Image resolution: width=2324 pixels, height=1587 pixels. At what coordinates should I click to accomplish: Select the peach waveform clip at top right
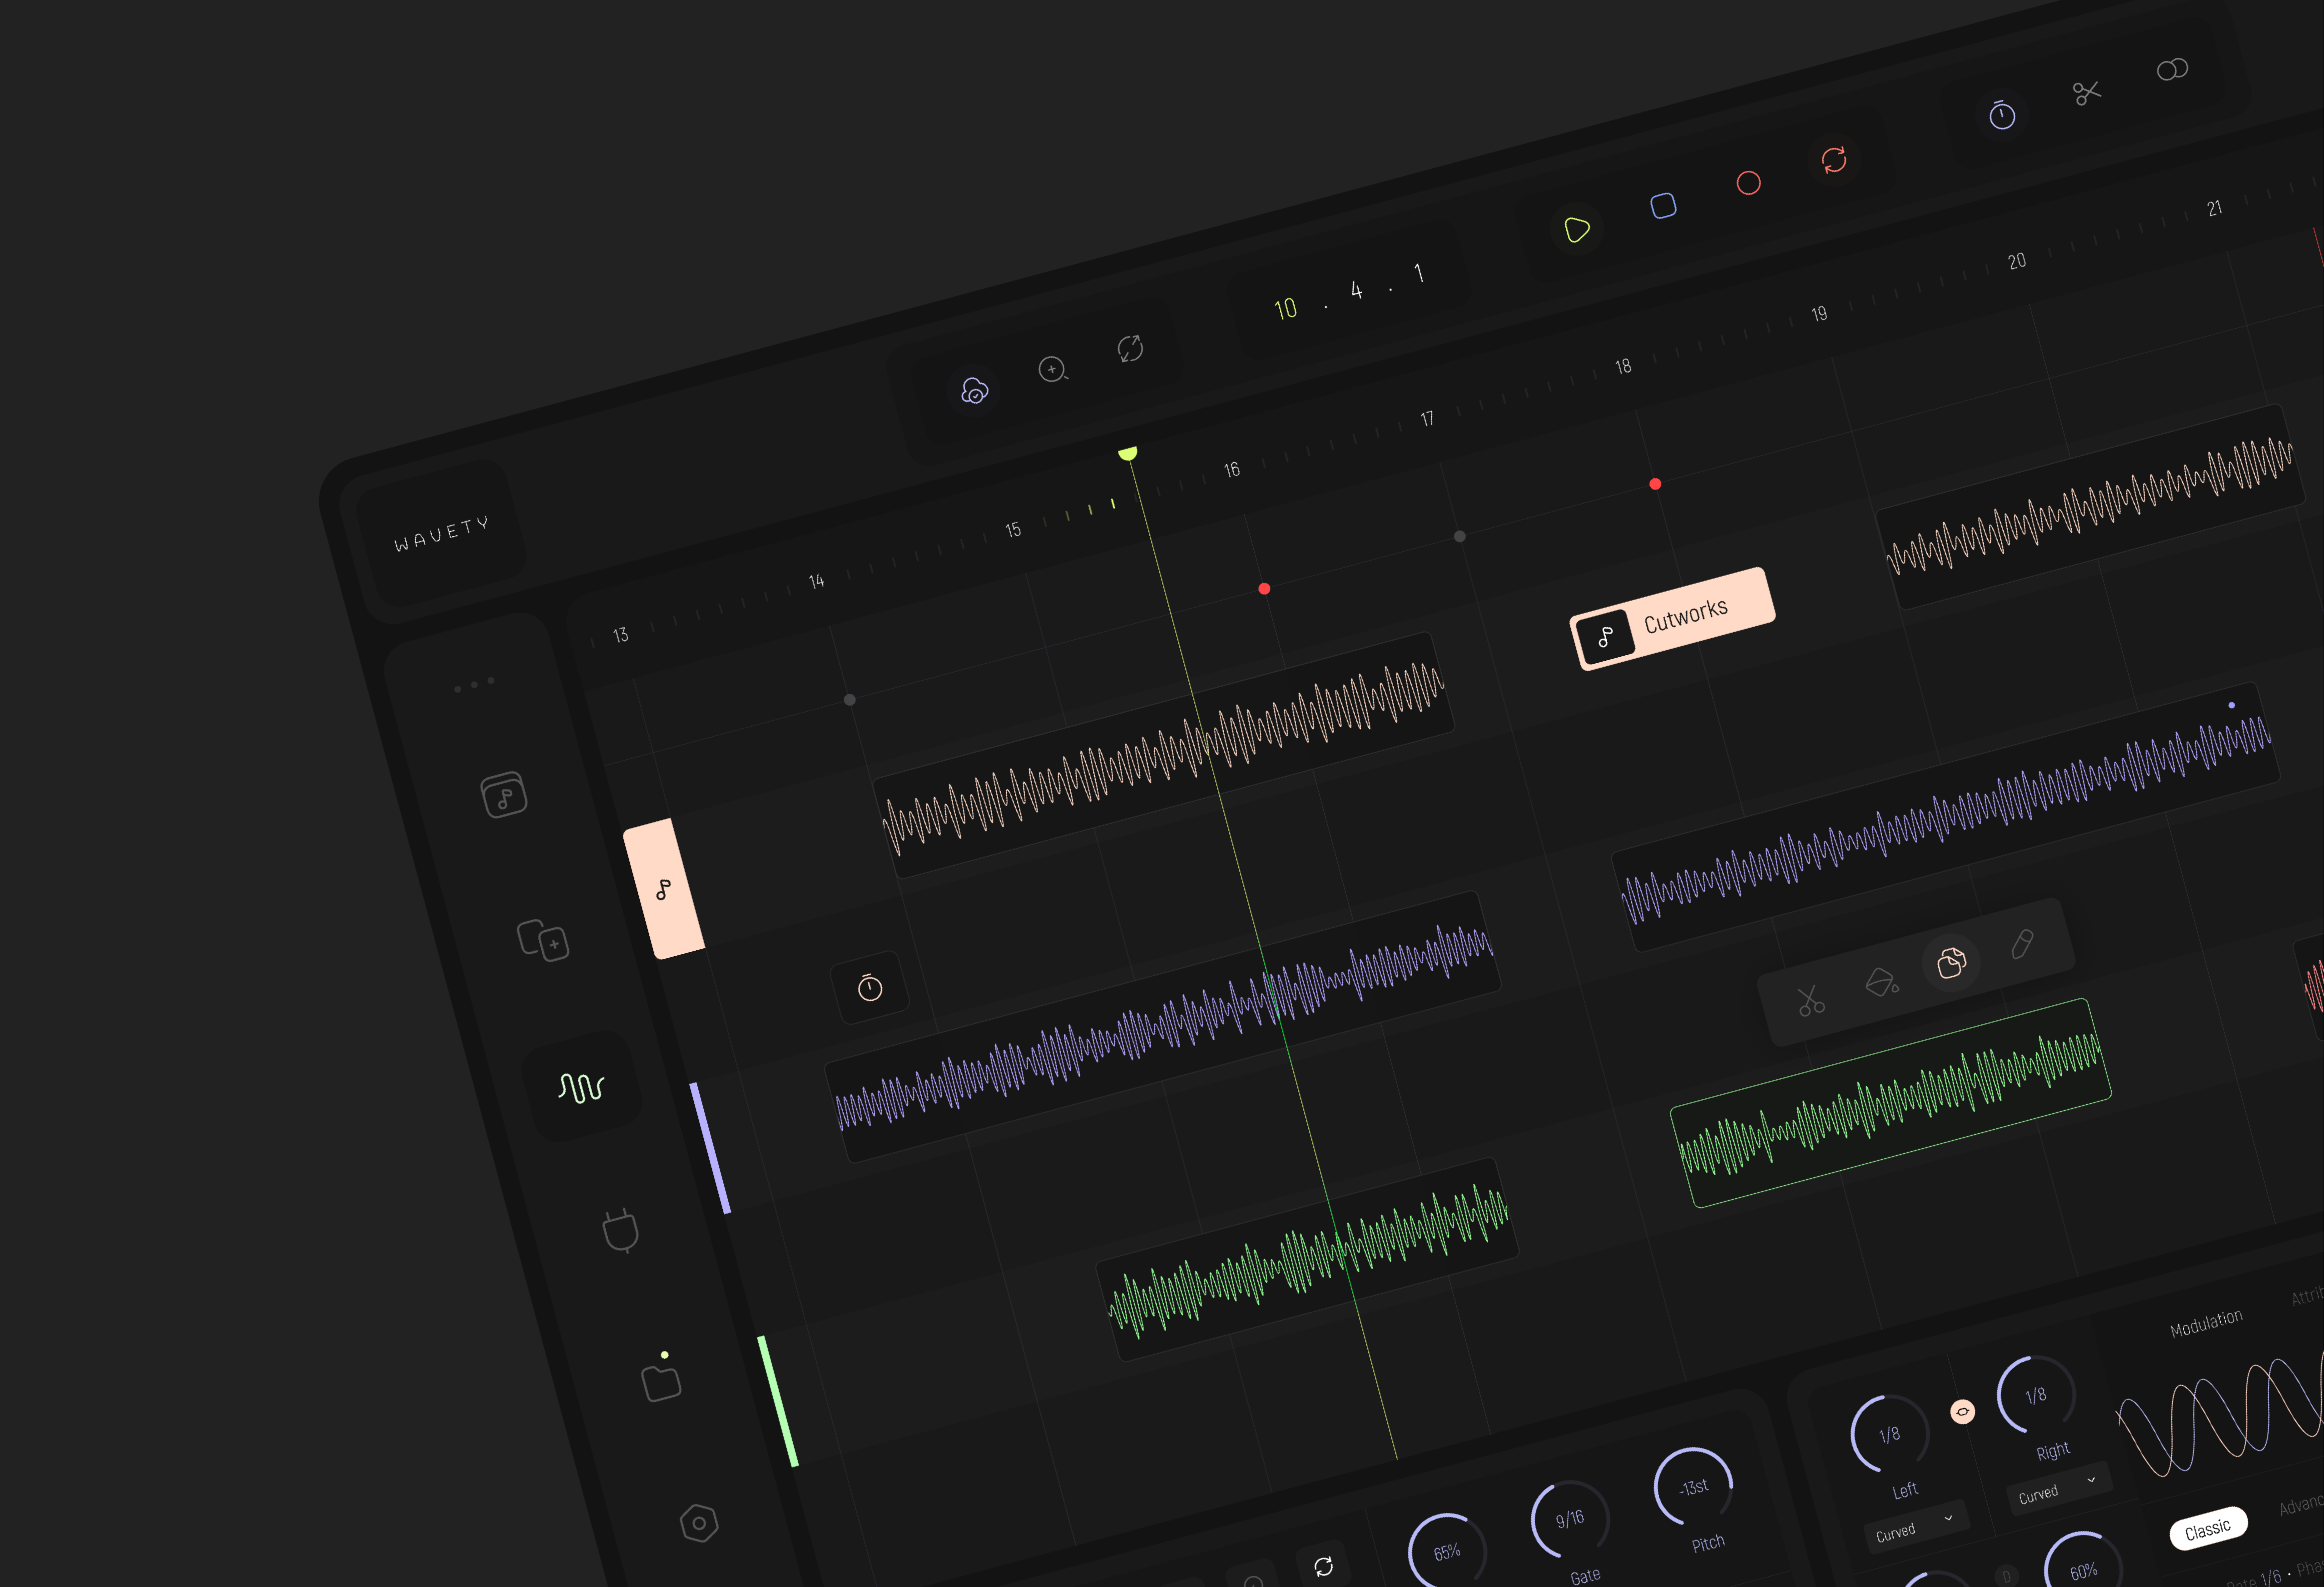(2091, 507)
